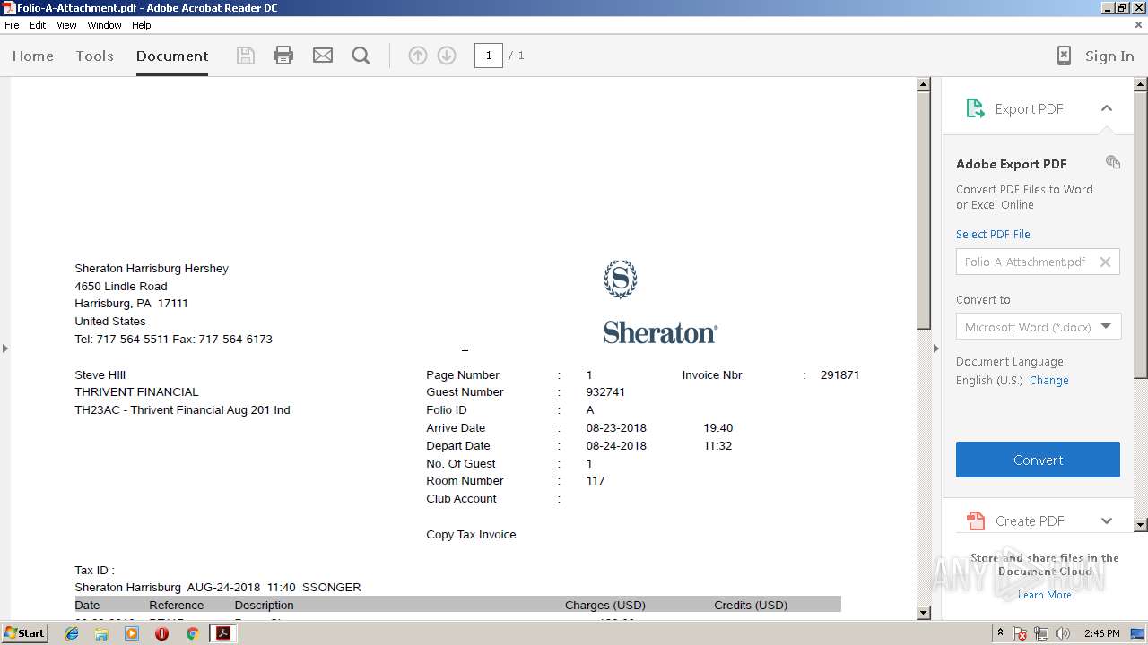Viewport: 1148px width, 645px height.
Task: Open the Edit menu
Action: pyautogui.click(x=38, y=25)
